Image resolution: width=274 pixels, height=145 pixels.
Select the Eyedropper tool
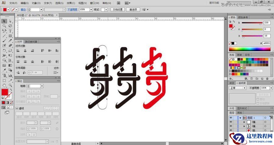click(x=4, y=70)
